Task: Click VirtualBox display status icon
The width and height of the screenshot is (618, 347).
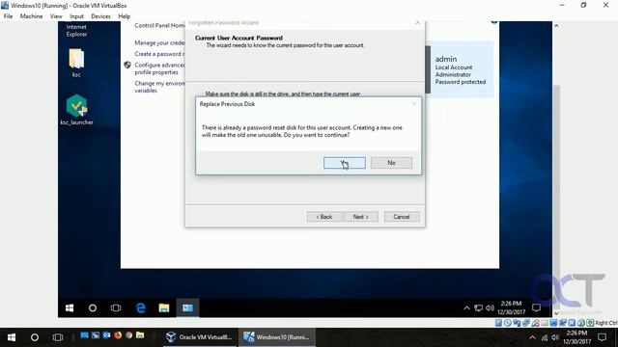Action: pyautogui.click(x=553, y=323)
